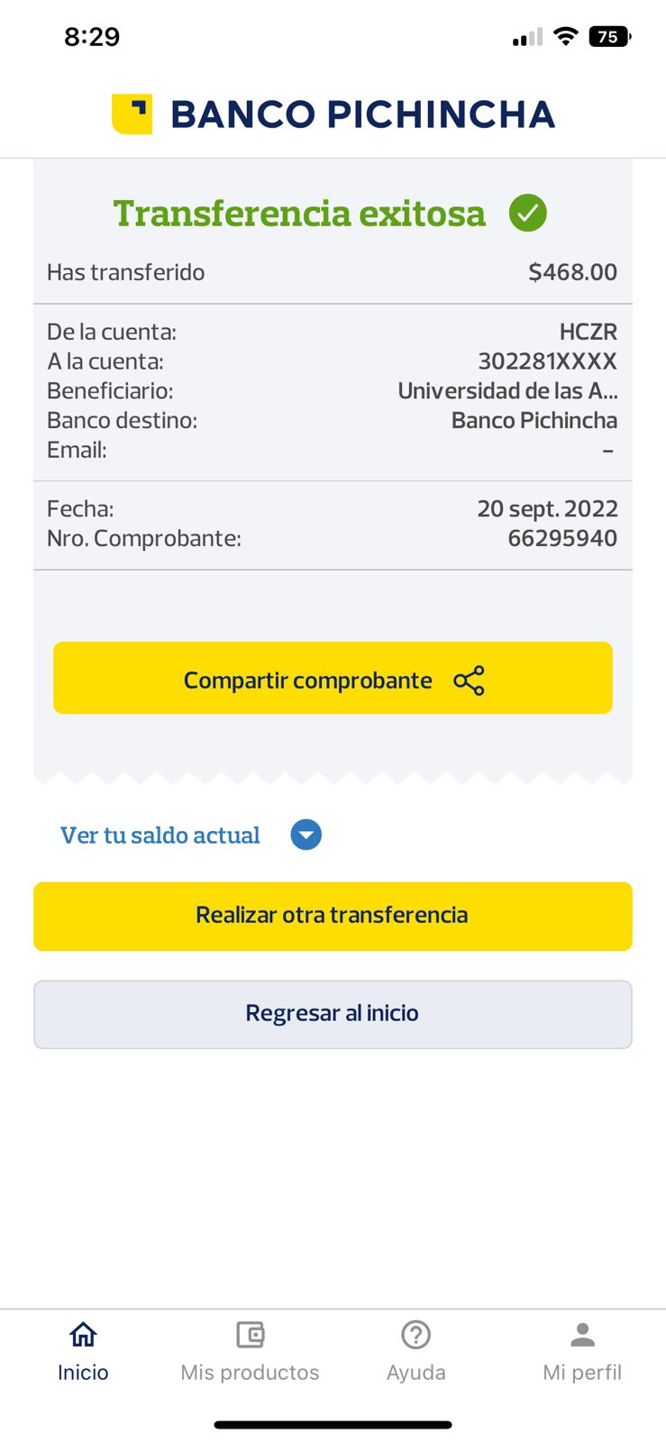Tap the Ayuda question mark icon
Viewport: 666px width, 1442px height.
pyautogui.click(x=415, y=1334)
